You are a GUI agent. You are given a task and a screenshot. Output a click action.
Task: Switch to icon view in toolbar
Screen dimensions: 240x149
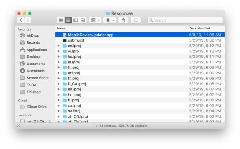[61, 20]
